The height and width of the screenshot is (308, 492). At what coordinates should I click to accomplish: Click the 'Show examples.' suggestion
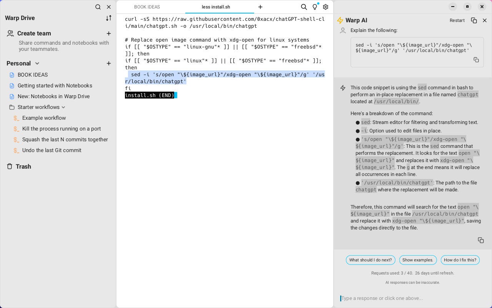click(x=418, y=260)
